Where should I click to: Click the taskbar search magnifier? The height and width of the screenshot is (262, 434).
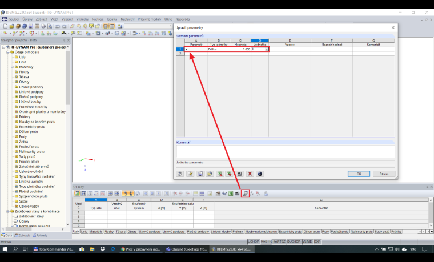(x=15, y=249)
